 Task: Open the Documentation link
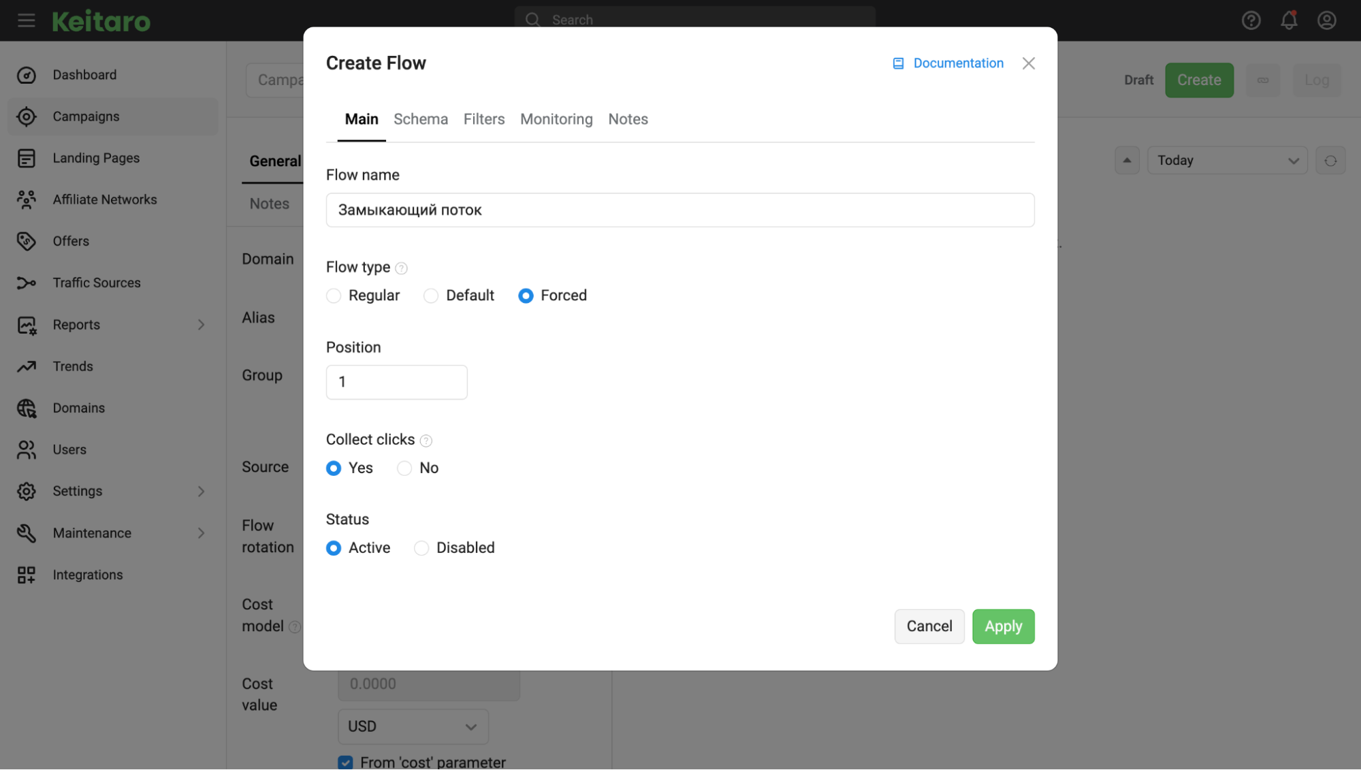tap(948, 63)
